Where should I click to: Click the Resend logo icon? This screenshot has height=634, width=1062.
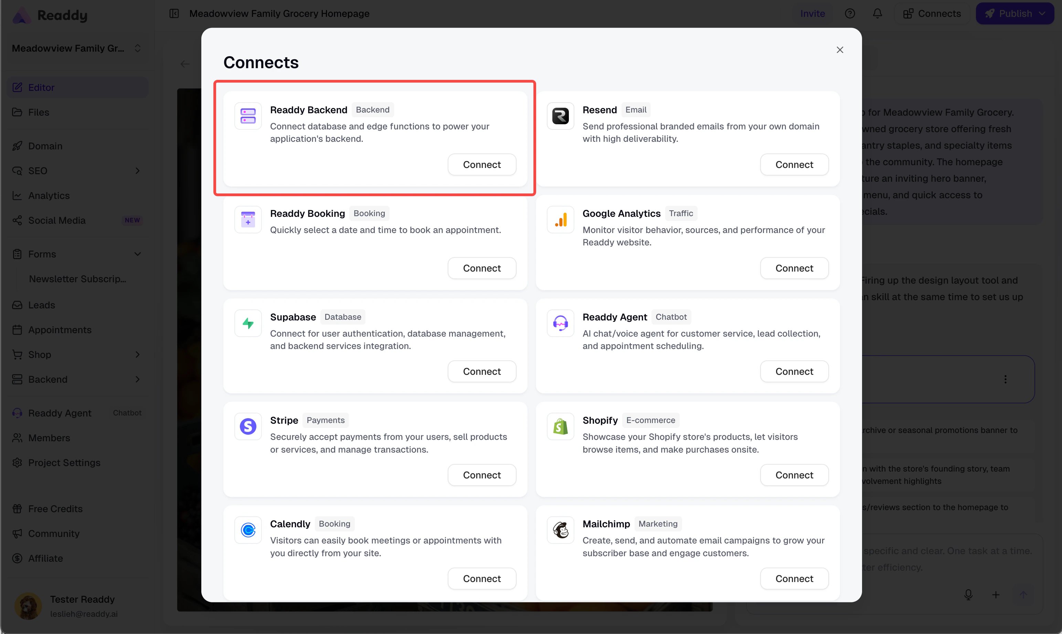(x=560, y=116)
